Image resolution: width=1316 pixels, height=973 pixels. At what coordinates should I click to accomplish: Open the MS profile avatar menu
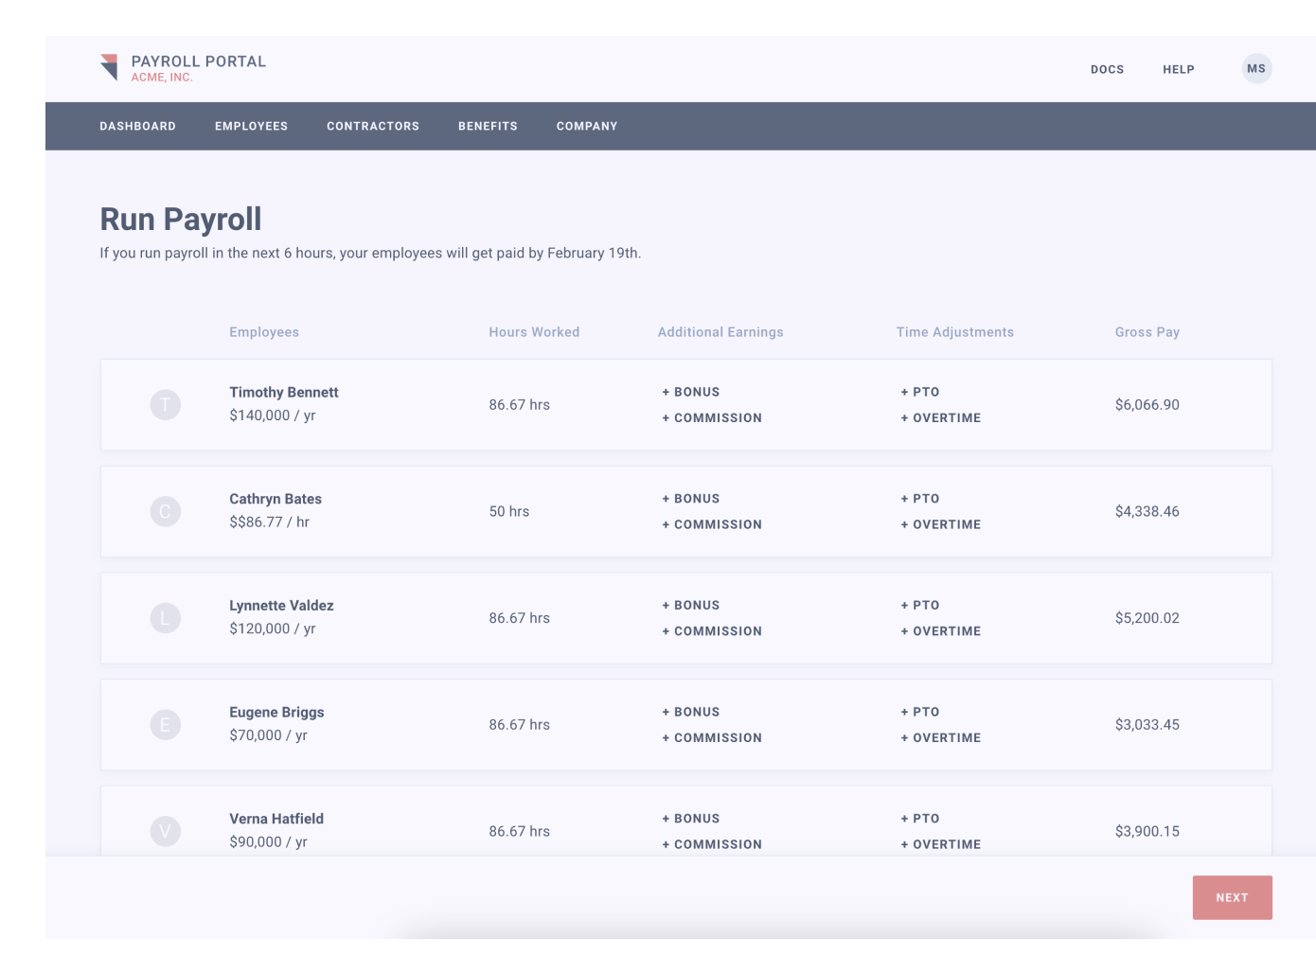(1255, 68)
